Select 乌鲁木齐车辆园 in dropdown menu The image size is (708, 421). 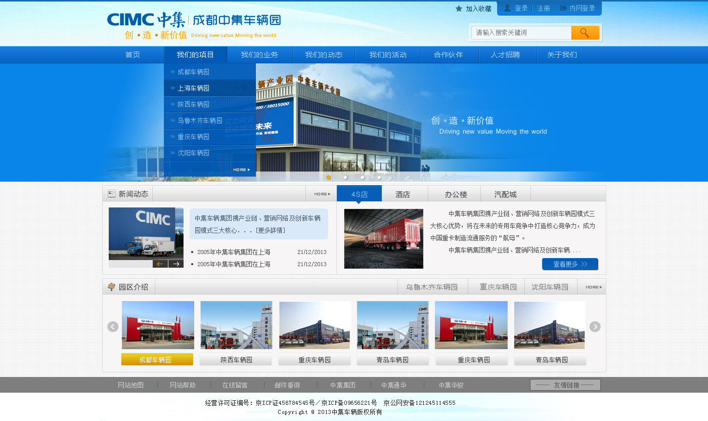coord(210,120)
